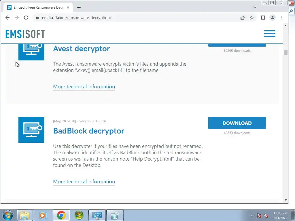Open the Windows Start menu
The height and width of the screenshot is (221, 295).
pyautogui.click(x=8, y=215)
